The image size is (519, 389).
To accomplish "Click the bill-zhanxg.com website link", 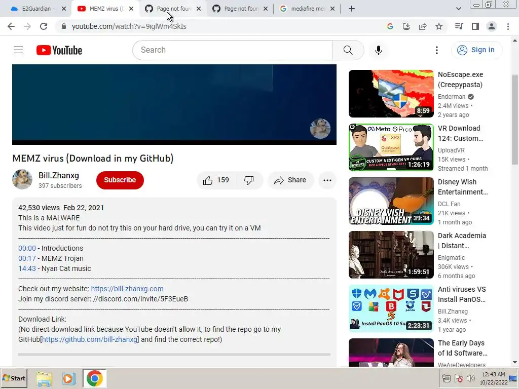I will click(127, 289).
